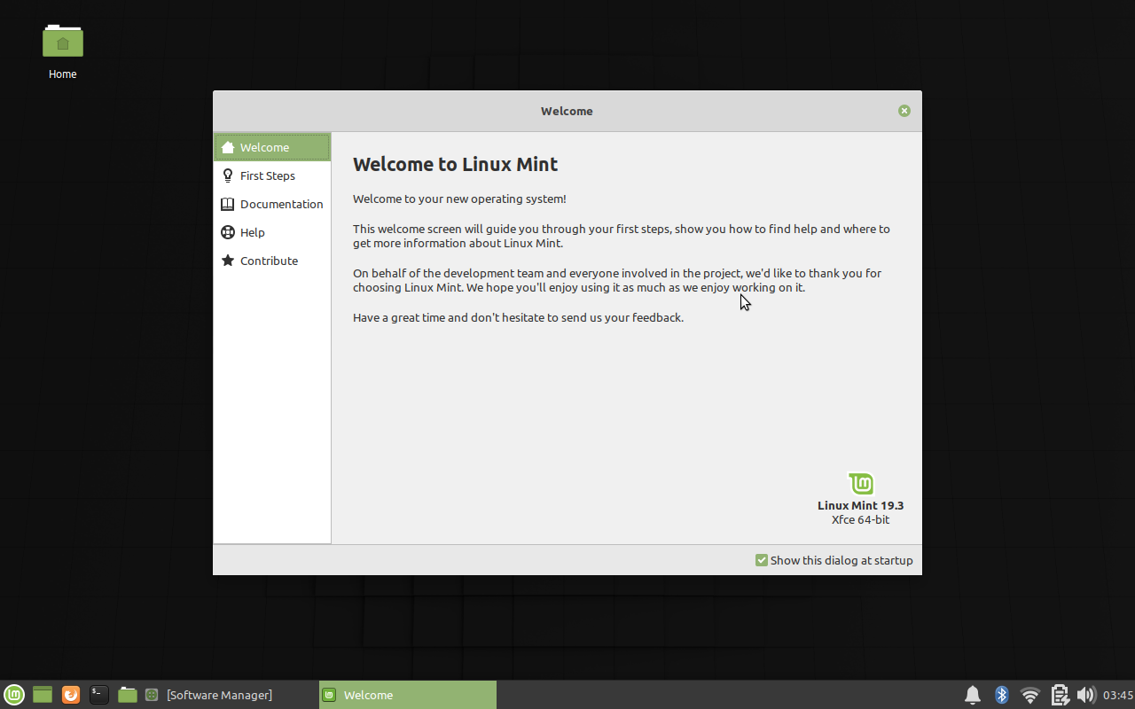Open the Bluetooth tray icon

(x=1001, y=695)
